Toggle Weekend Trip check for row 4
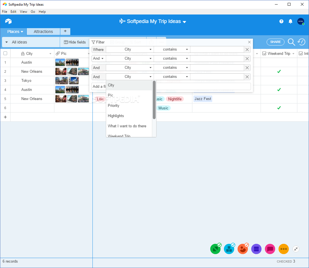 point(279,90)
